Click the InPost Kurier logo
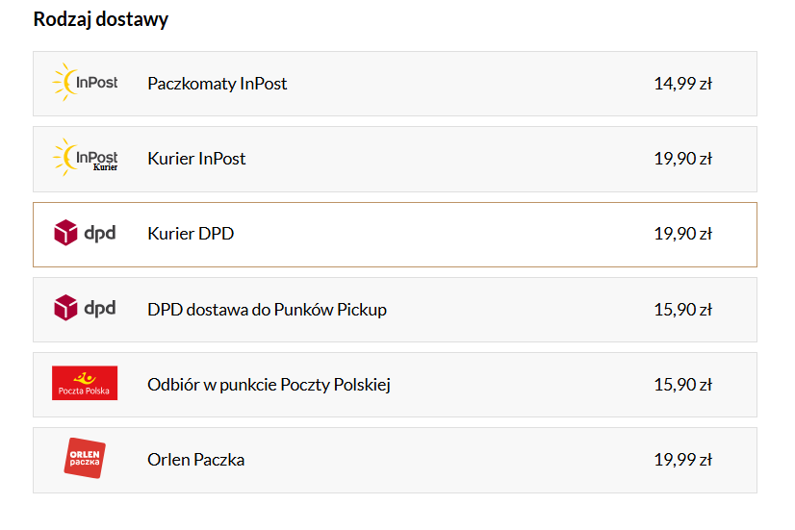Screen dimensions: 795x530 [85, 157]
